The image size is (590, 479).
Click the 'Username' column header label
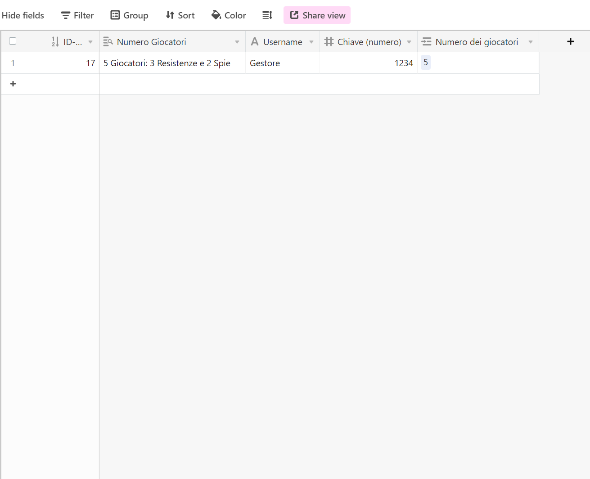(283, 42)
